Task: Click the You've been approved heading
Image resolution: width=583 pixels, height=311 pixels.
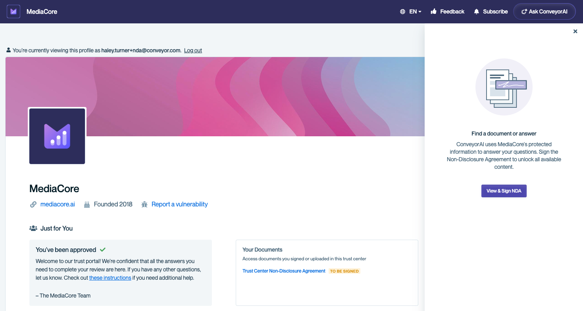Action: point(66,250)
